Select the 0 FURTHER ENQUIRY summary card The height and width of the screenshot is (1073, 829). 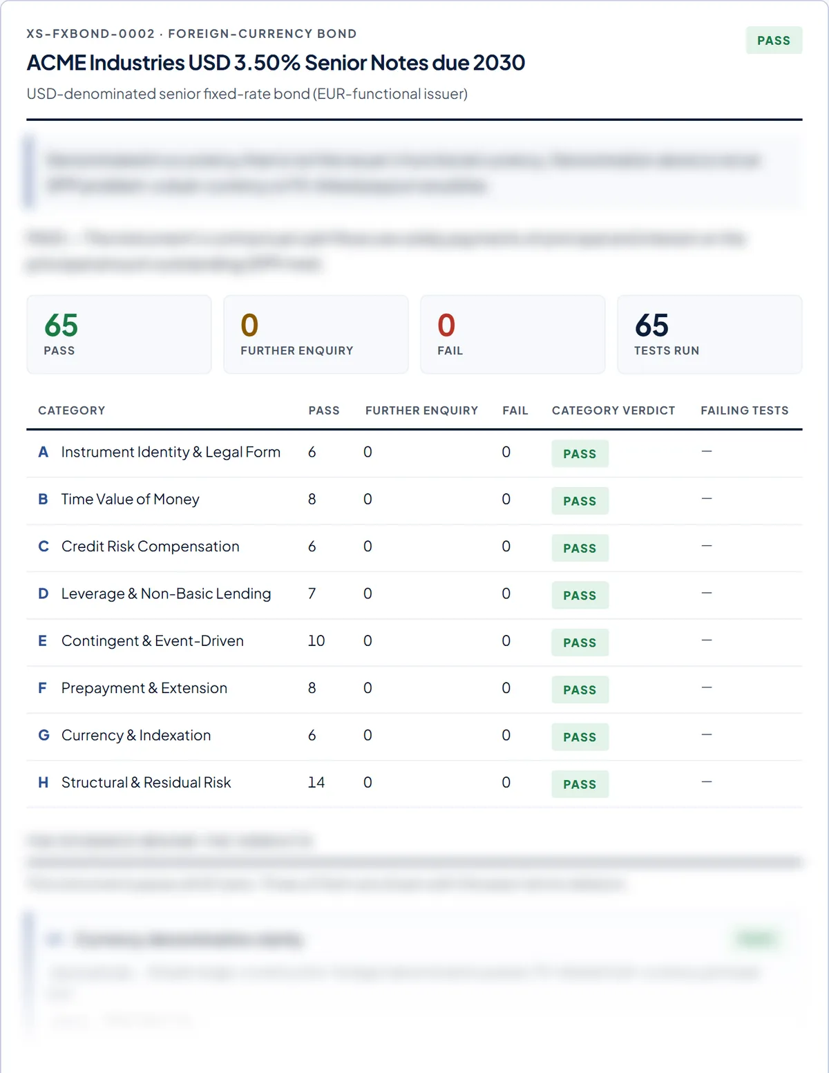(316, 334)
